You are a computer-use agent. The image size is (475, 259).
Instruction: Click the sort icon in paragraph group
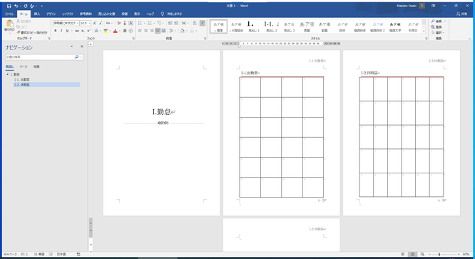coord(195,23)
